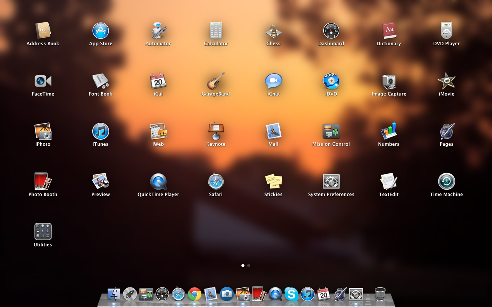Launch the Dictionary app

389,31
